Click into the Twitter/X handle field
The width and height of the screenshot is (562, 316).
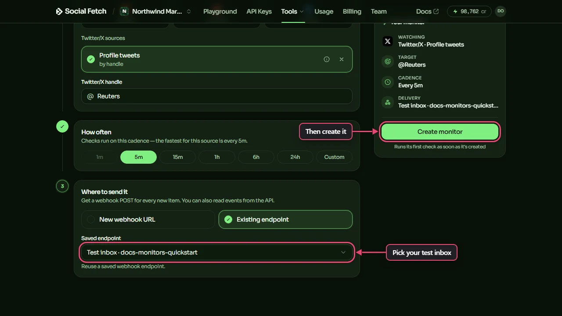(x=217, y=96)
